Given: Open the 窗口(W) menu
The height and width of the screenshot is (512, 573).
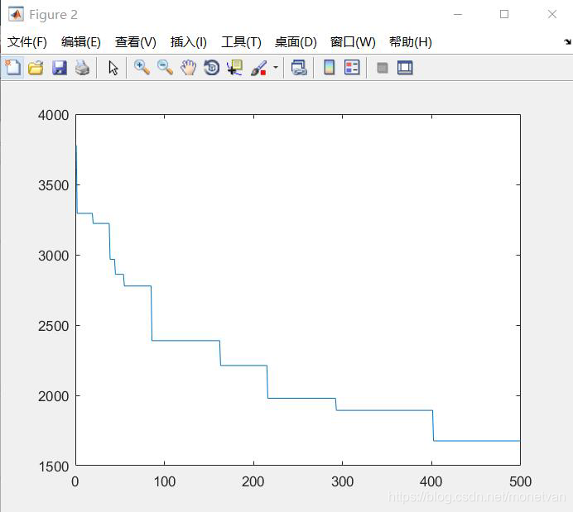Looking at the screenshot, I should click(x=353, y=42).
